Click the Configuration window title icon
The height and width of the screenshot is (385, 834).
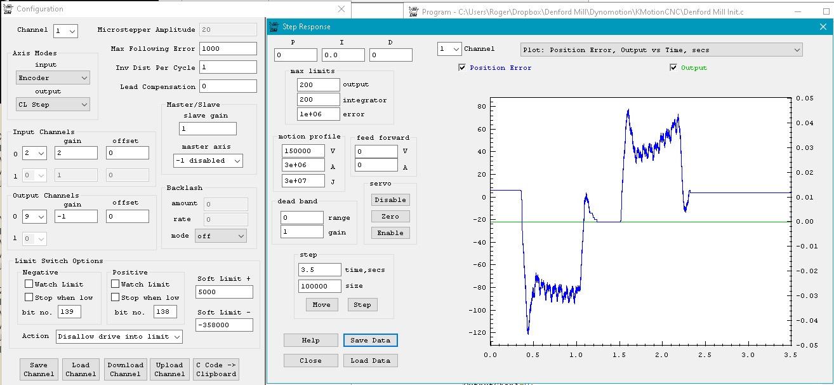[x=7, y=9]
